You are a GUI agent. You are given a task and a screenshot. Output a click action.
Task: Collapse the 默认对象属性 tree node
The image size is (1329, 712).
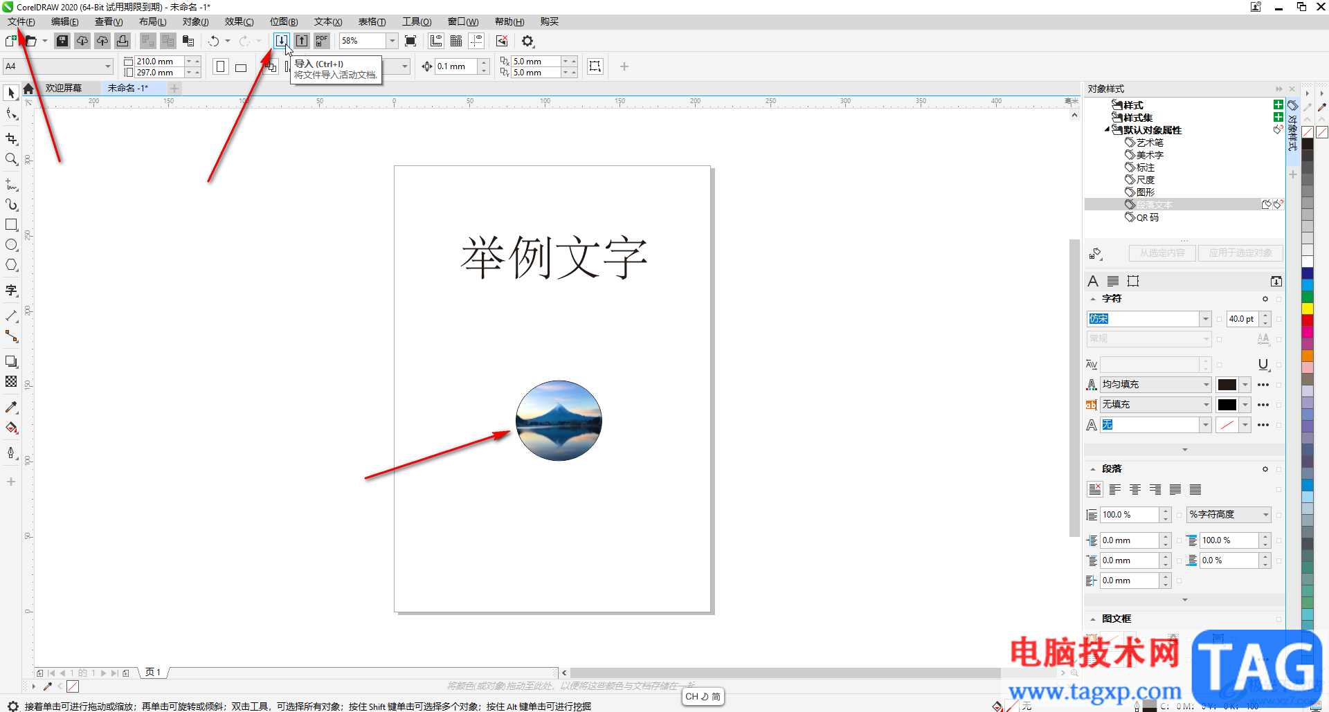(x=1107, y=129)
